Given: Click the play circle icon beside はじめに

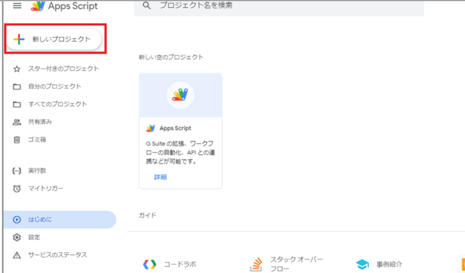Looking at the screenshot, I should [x=17, y=220].
